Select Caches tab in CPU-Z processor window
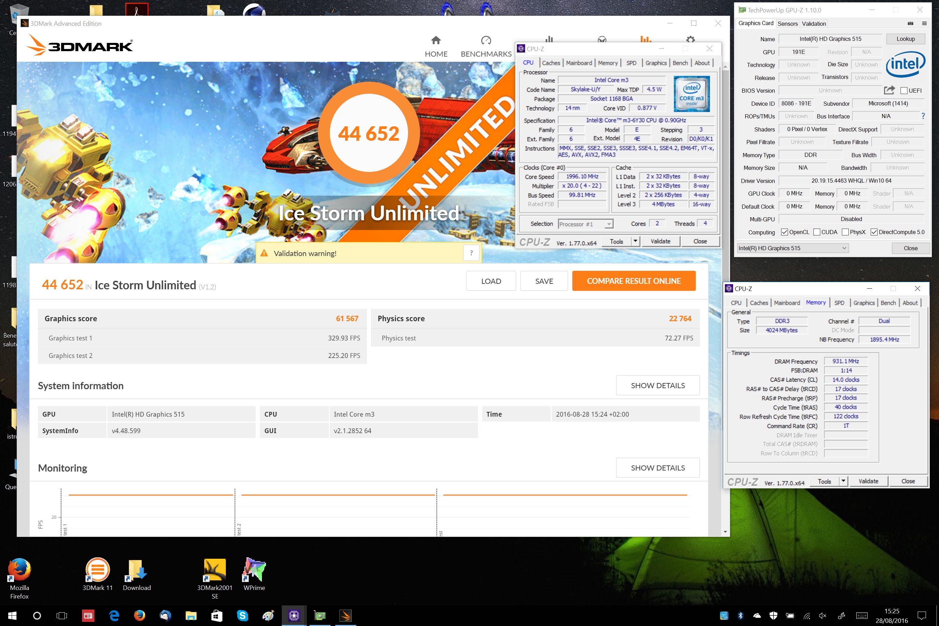This screenshot has height=626, width=939. (x=551, y=63)
